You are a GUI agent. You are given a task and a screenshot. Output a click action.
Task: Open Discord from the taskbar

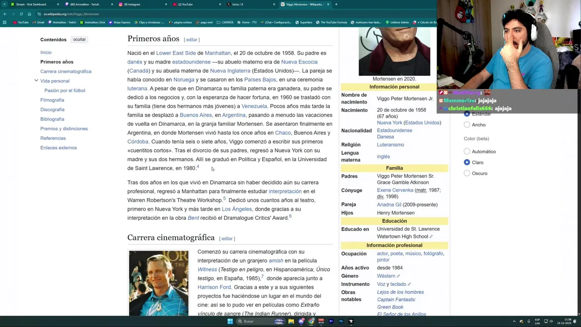click(301, 321)
